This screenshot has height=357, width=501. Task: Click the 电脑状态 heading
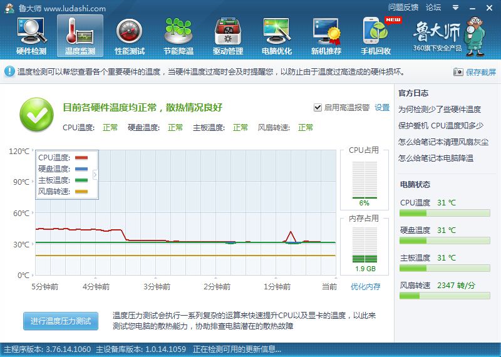pos(415,184)
